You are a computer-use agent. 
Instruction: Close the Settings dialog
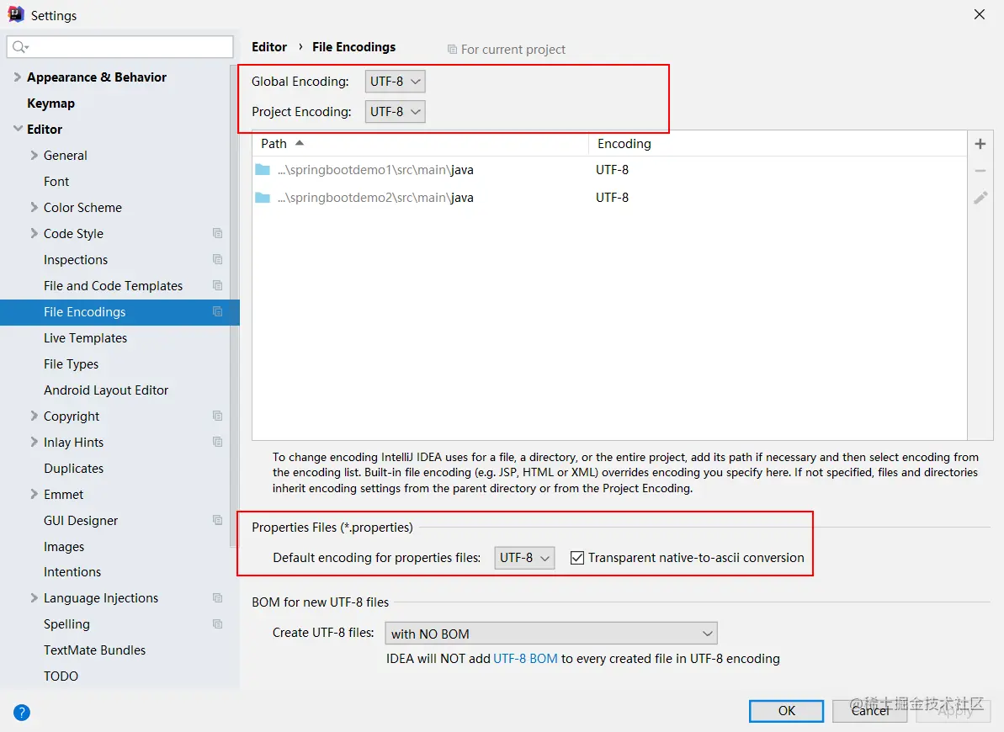pos(979,14)
